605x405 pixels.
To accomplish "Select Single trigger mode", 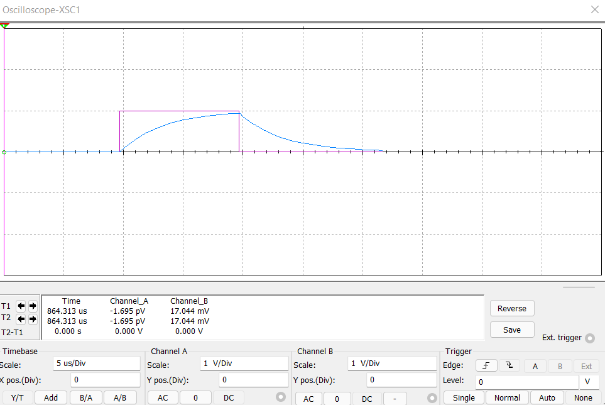I will point(464,397).
